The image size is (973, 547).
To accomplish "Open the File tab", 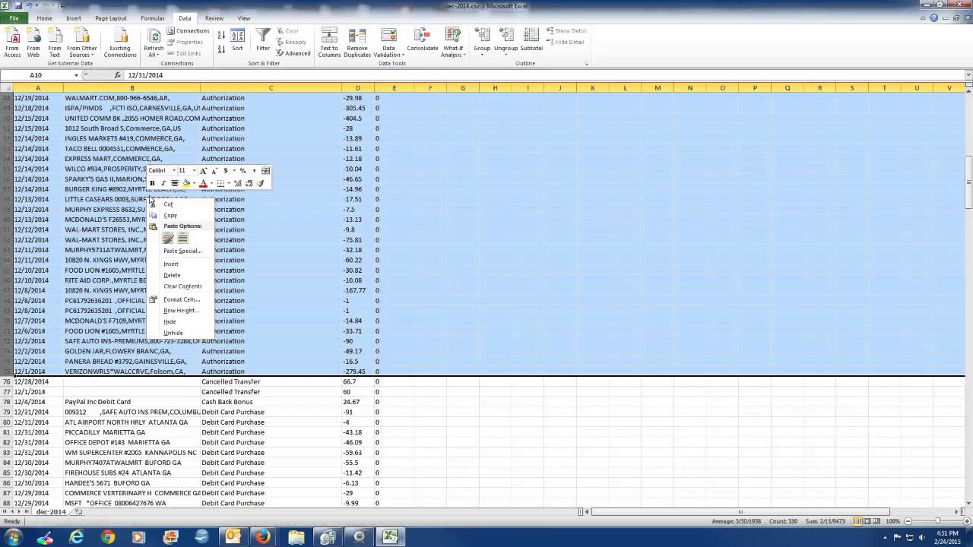I will click(14, 18).
